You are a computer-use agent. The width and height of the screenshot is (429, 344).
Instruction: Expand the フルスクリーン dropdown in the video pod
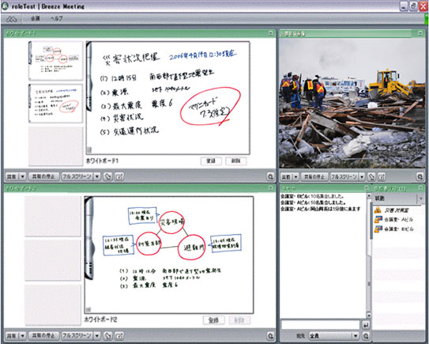(362, 176)
